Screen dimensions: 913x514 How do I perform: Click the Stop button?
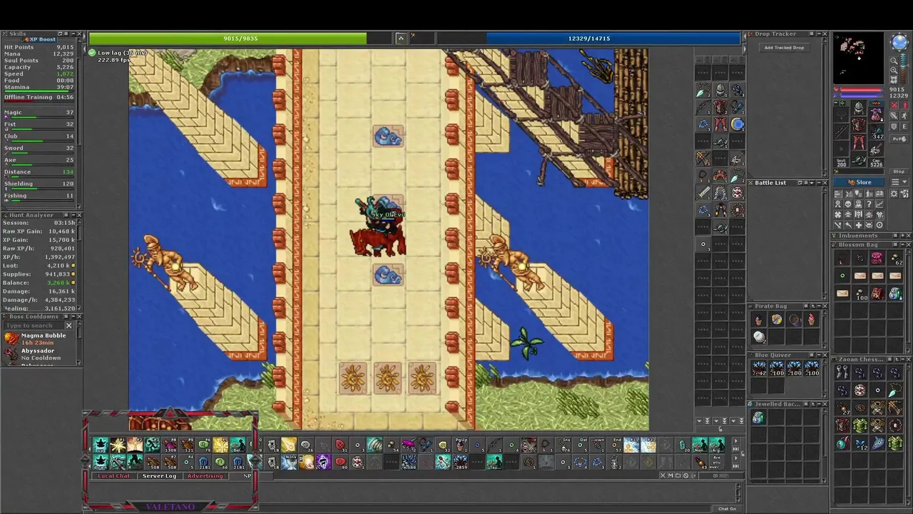pos(899,172)
